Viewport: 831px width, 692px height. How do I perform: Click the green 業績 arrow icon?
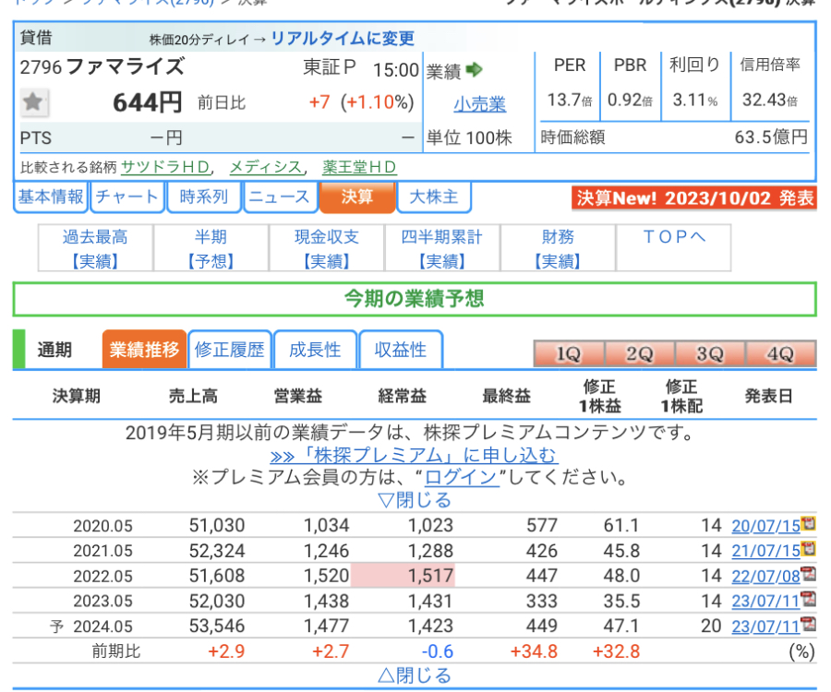(475, 69)
